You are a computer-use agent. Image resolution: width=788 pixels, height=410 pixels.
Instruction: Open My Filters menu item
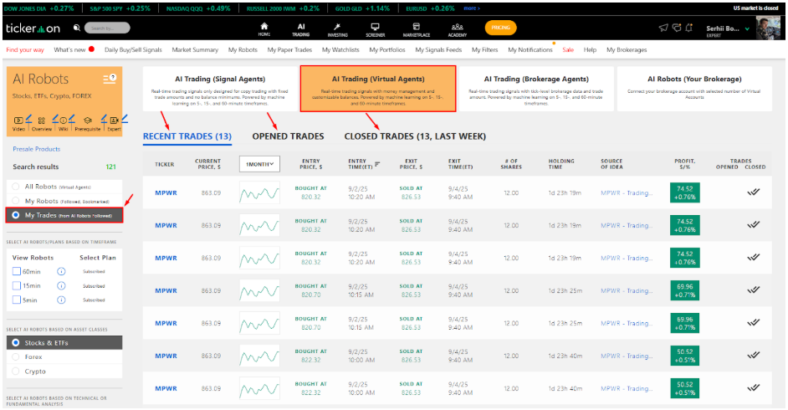coord(484,49)
